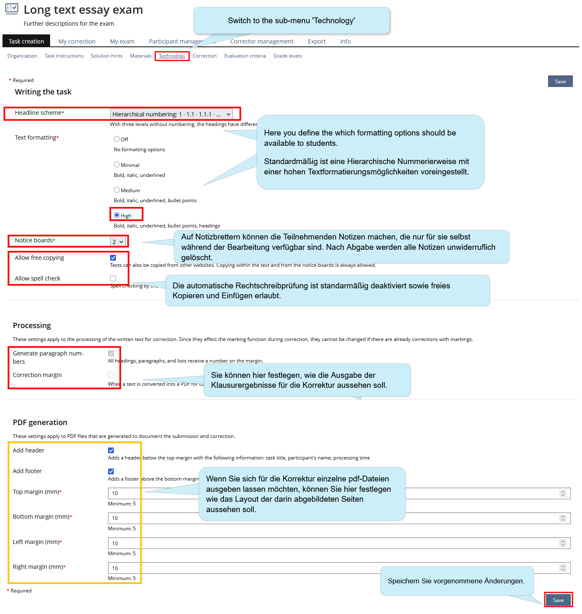Uncheck the Add header checkbox
The height and width of the screenshot is (614, 582).
tap(111, 450)
